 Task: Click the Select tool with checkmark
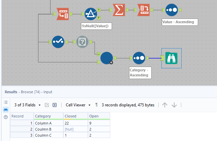coord(58,42)
